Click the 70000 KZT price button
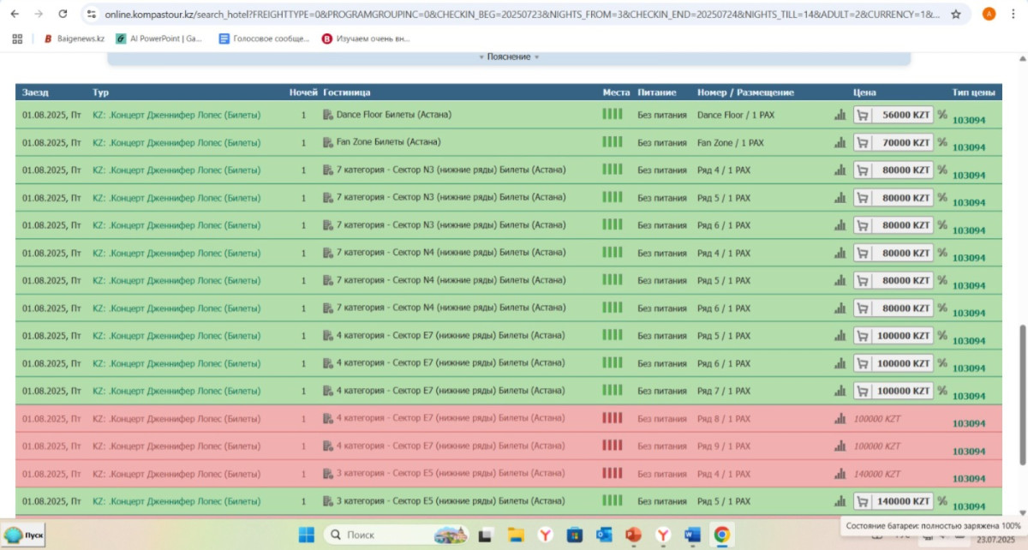The width and height of the screenshot is (1028, 550). [x=905, y=143]
